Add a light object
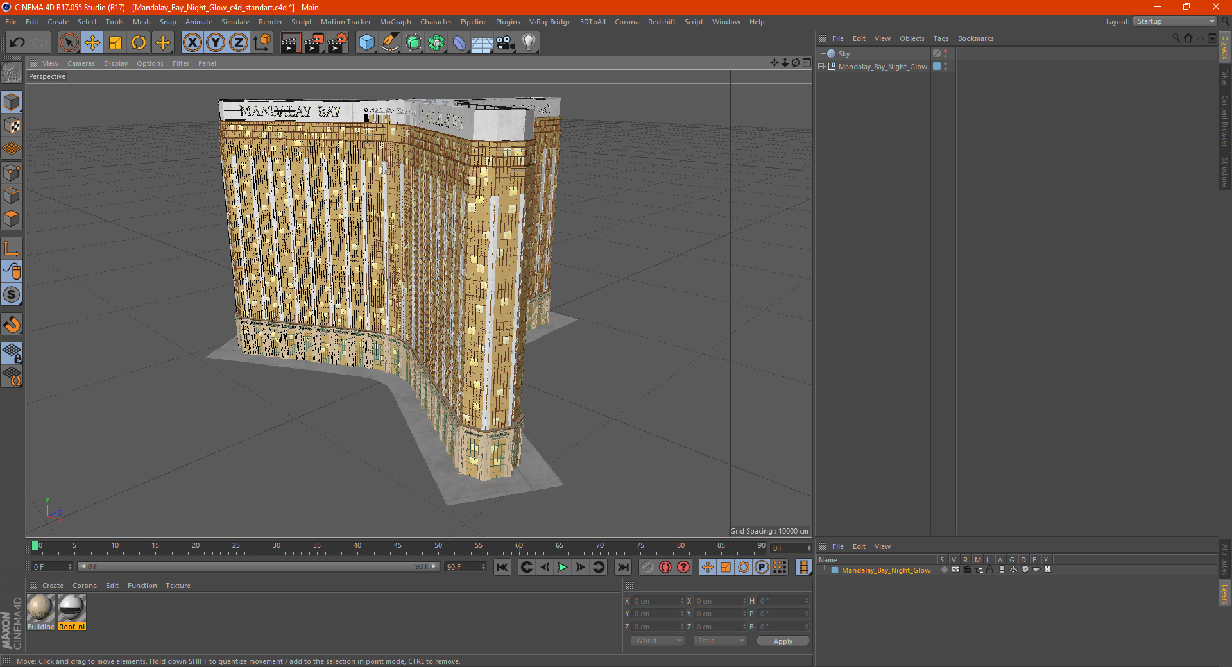The image size is (1232, 667). click(x=528, y=43)
